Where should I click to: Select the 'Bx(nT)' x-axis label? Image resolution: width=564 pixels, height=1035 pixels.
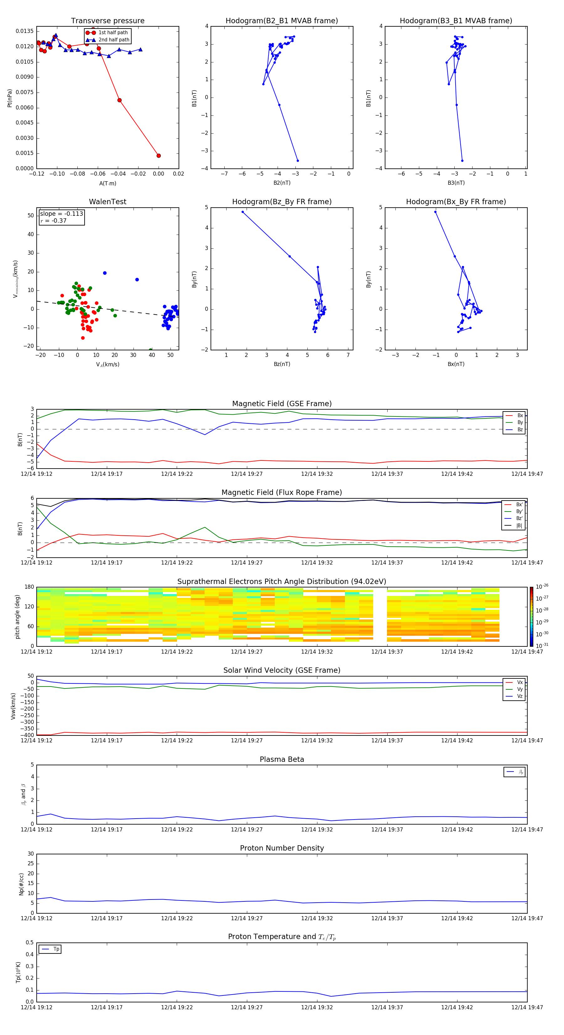pyautogui.click(x=456, y=364)
